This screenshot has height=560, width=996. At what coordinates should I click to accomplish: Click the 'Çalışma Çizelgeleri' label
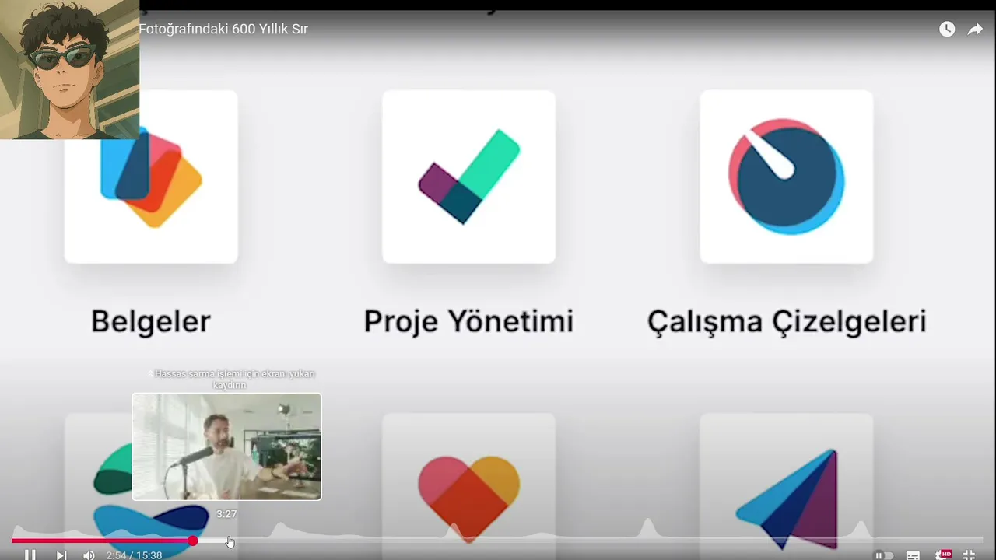(787, 321)
